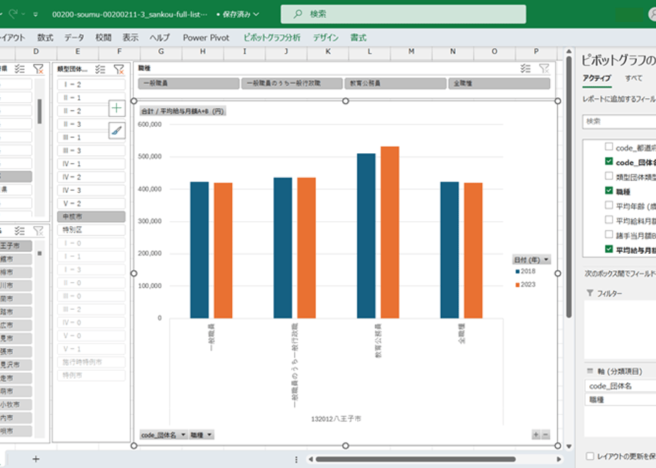Open the Quick Access Toolbar customize arrow
656x468 pixels.
[35, 14]
